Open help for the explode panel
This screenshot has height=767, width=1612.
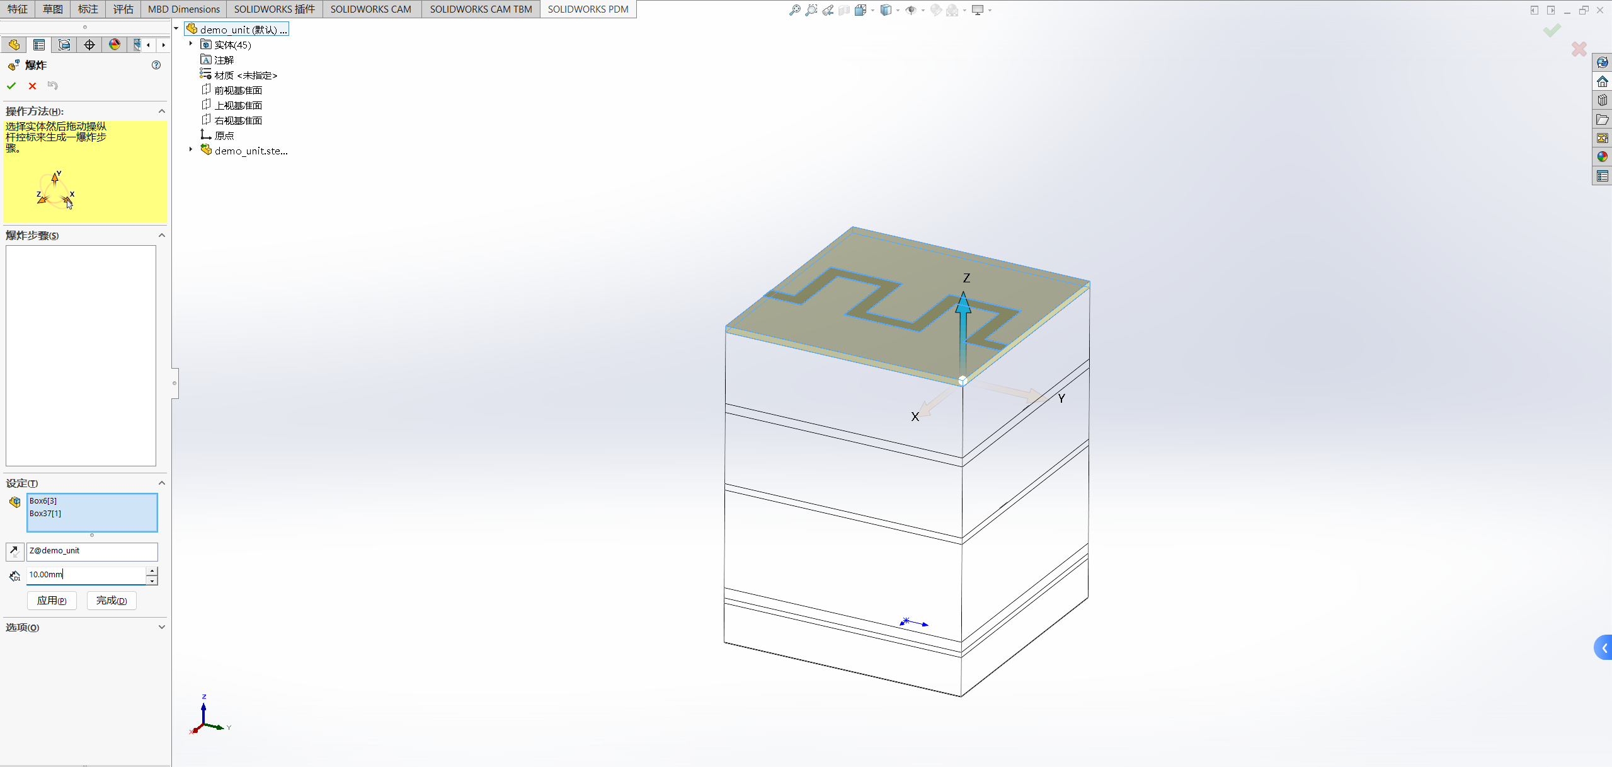(x=156, y=65)
